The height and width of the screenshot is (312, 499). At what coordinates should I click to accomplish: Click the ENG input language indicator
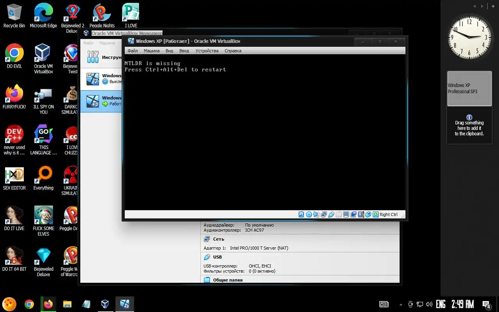point(441,304)
